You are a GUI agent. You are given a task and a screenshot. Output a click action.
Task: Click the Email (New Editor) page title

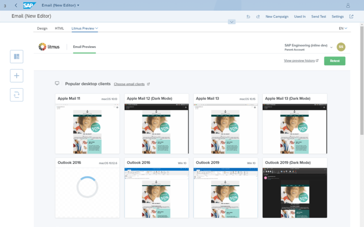pos(31,16)
